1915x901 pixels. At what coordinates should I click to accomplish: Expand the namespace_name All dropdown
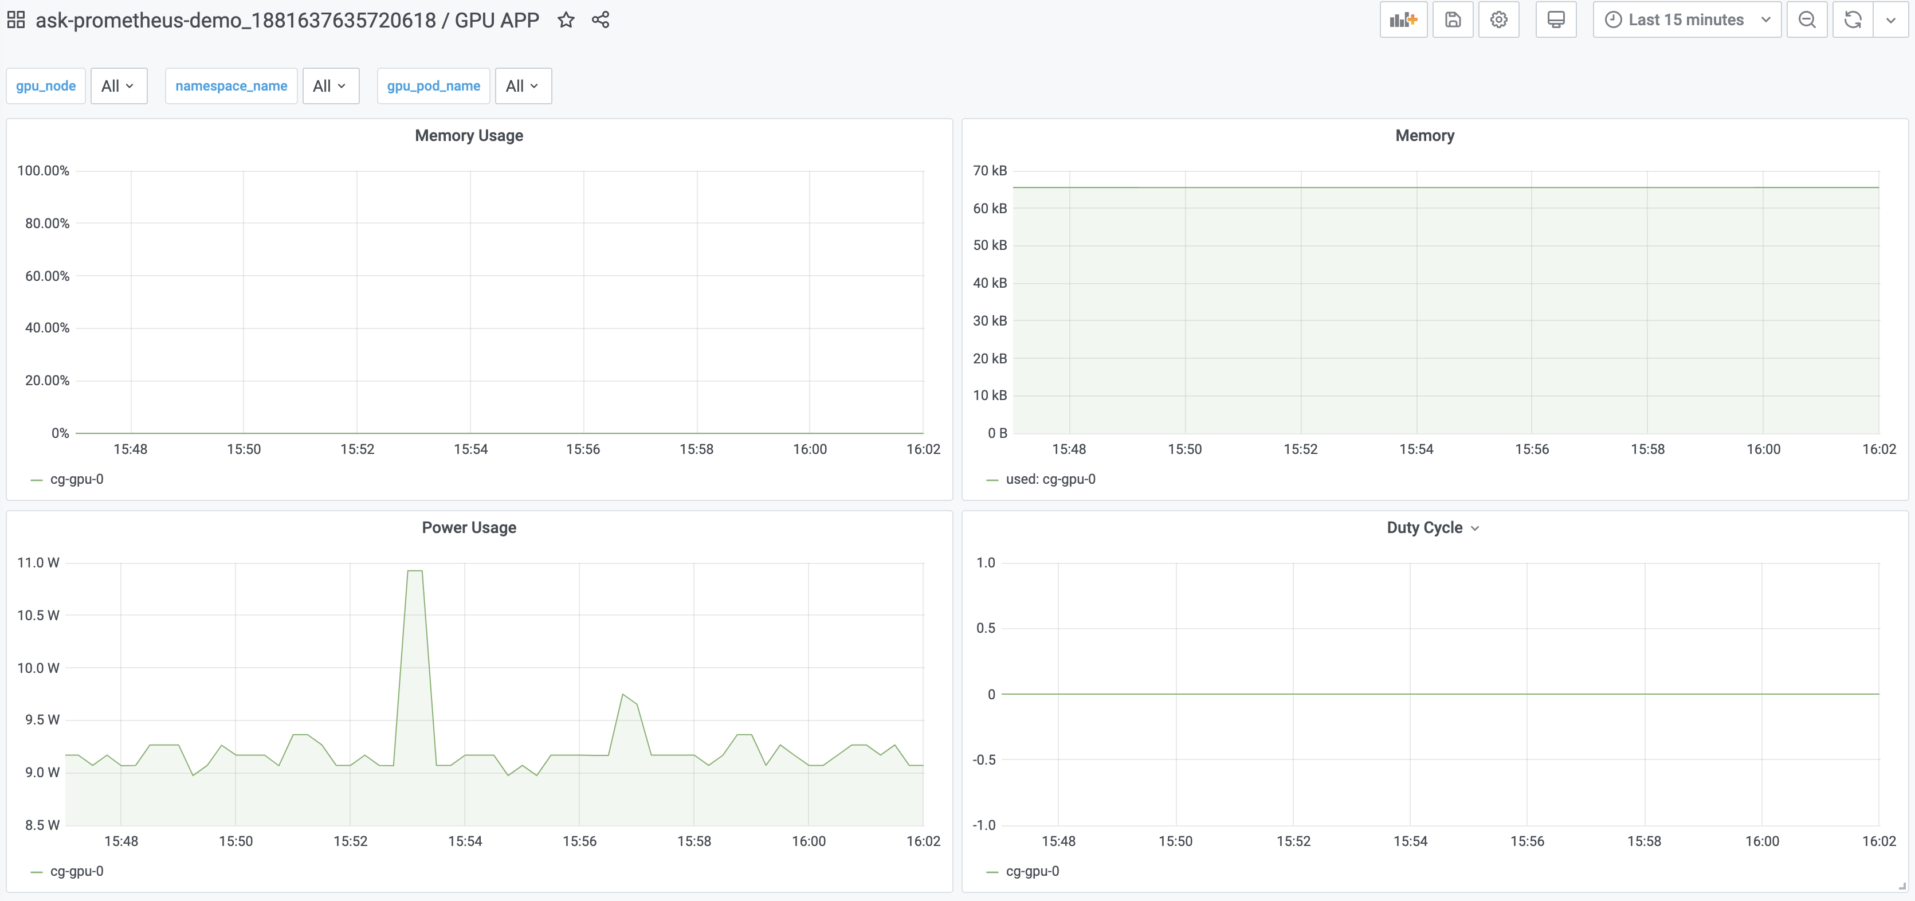(x=330, y=86)
